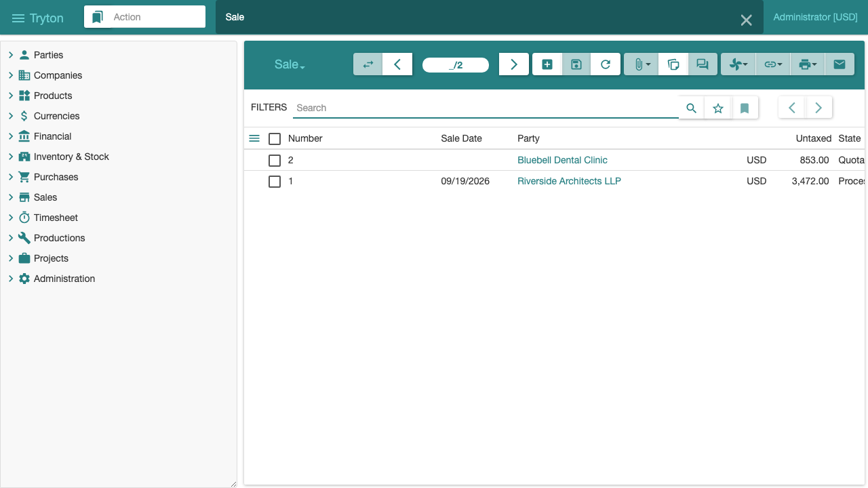The image size is (868, 488).
Task: Click the Timesheet stopwatch icon
Action: pos(24,218)
